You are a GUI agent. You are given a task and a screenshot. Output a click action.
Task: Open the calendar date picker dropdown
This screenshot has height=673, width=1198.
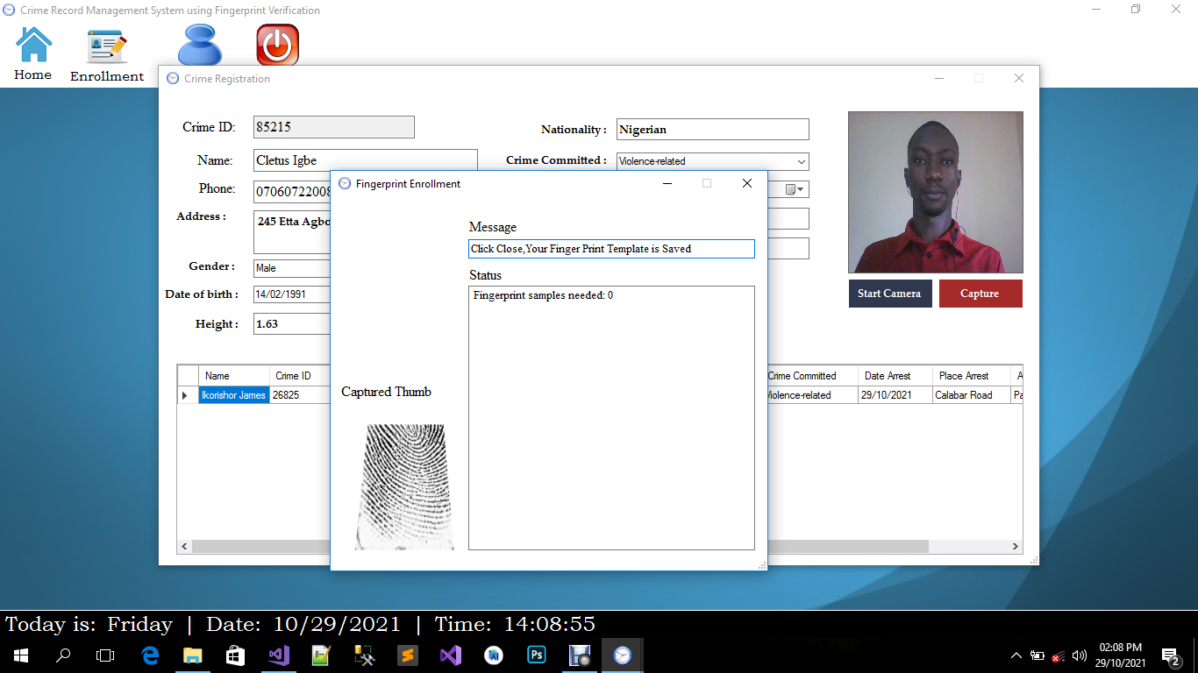click(x=795, y=189)
